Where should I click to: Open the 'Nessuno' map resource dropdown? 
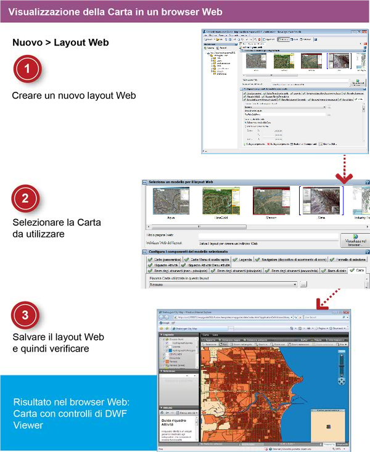point(223,284)
